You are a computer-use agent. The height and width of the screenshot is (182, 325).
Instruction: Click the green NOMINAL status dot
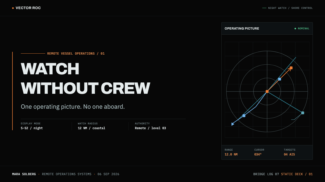[295, 29]
